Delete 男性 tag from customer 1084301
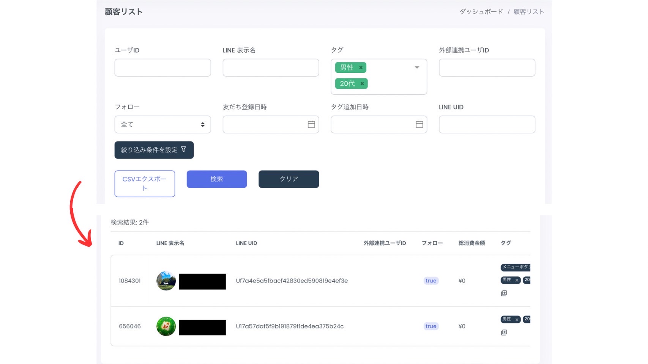This screenshot has width=648, height=364. click(x=517, y=280)
